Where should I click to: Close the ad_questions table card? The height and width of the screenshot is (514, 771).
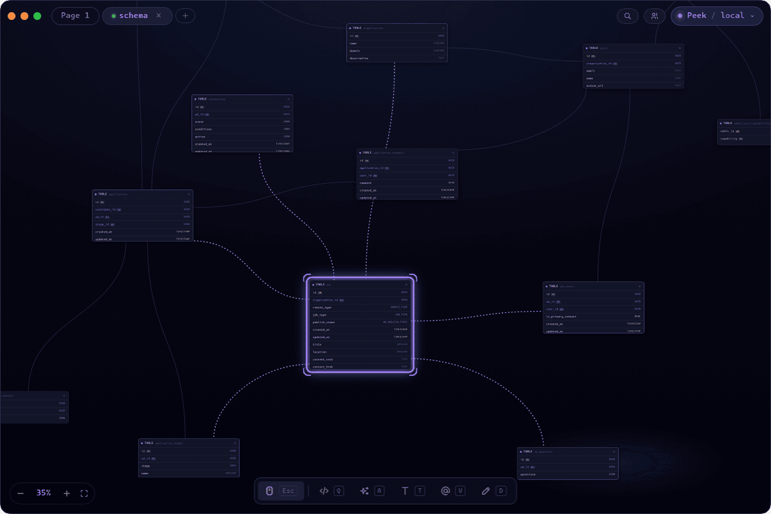614,452
